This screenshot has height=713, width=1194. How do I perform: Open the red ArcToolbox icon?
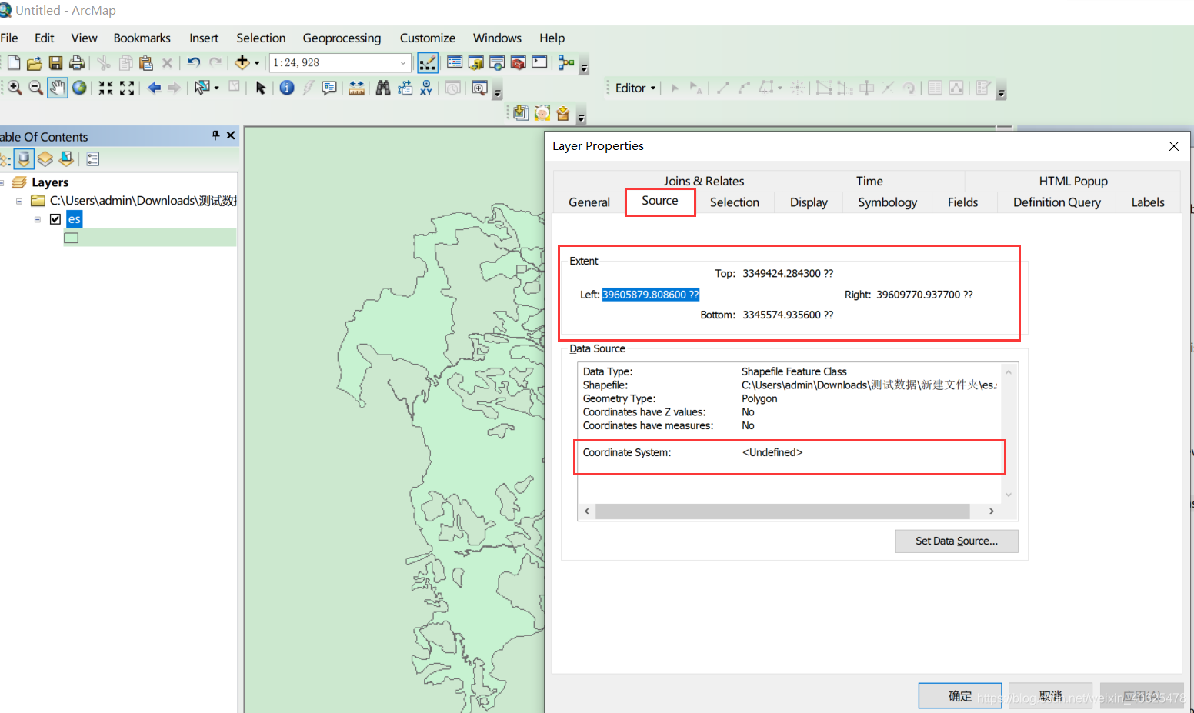click(x=519, y=63)
